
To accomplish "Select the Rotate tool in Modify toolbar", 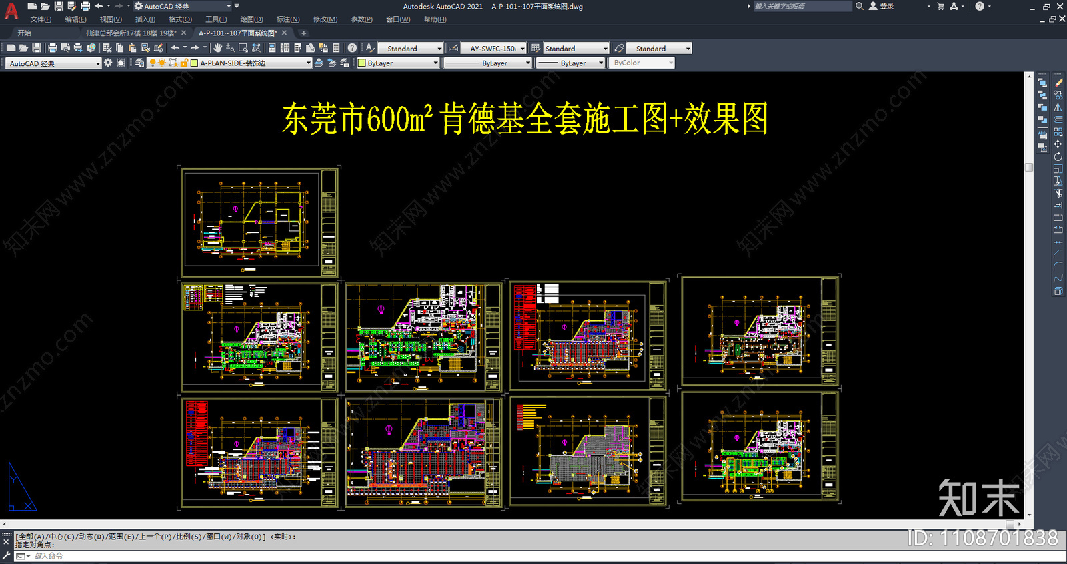I will [1058, 156].
